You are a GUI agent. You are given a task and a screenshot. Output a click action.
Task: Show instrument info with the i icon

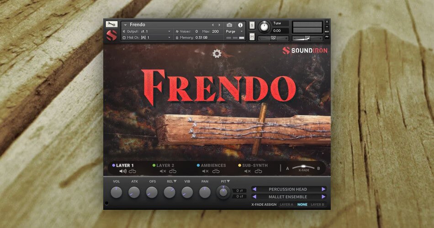tap(240, 25)
